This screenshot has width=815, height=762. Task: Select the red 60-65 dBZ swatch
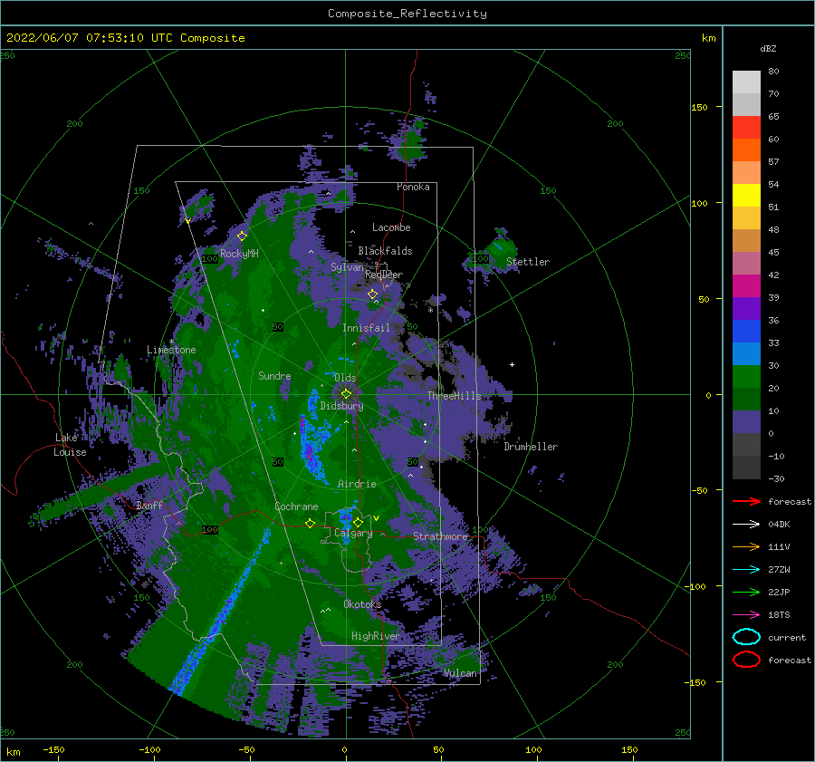tap(746, 128)
